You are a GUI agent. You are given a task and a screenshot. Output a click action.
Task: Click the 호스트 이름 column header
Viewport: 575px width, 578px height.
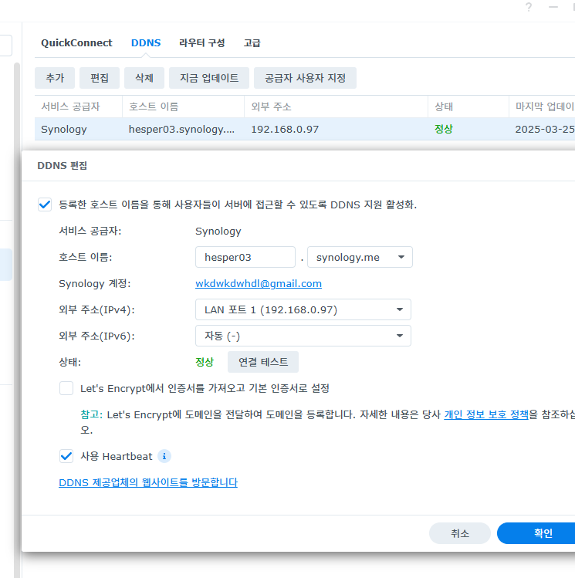point(183,106)
